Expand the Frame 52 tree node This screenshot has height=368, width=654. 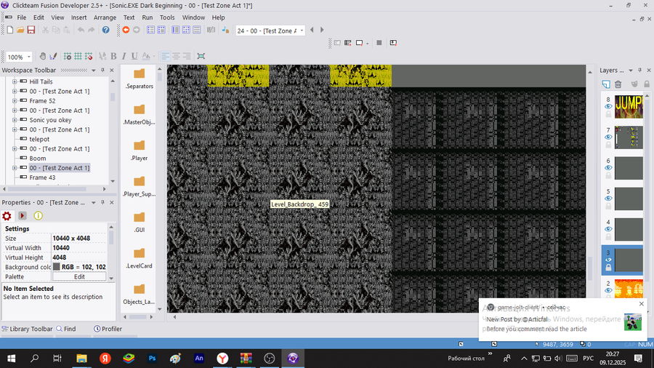(15, 101)
